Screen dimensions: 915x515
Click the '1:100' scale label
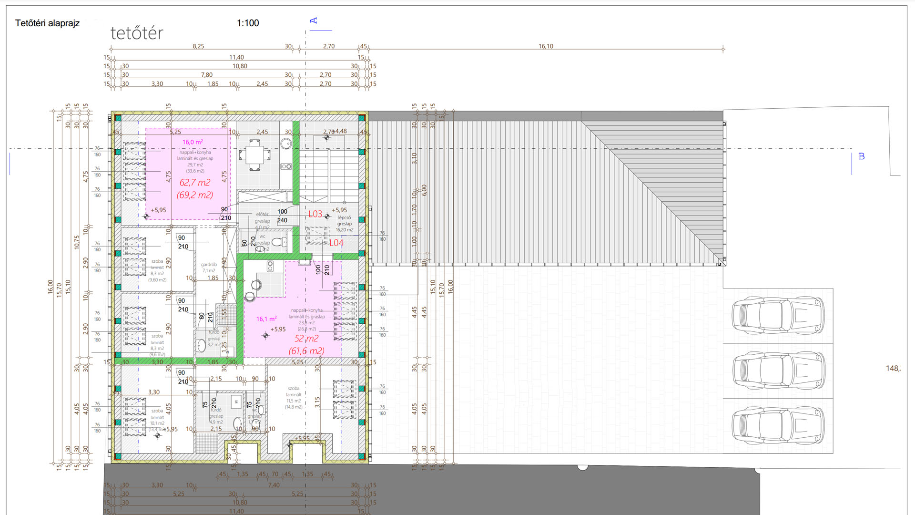click(248, 23)
